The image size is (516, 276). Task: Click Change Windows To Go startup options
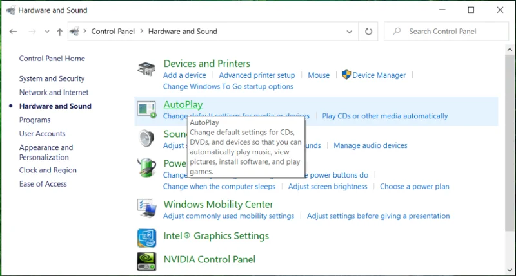228,87
